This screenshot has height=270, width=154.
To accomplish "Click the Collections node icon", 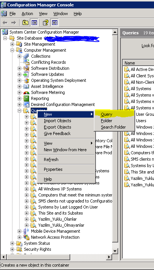I will coord(26,56).
